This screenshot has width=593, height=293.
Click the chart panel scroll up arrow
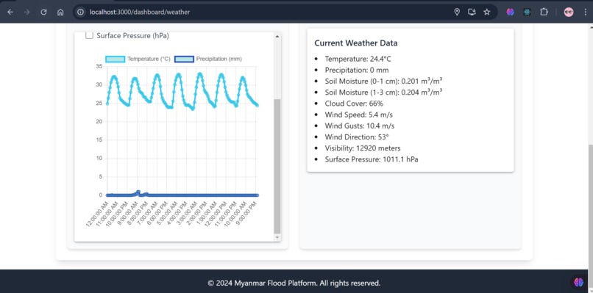[277, 36]
